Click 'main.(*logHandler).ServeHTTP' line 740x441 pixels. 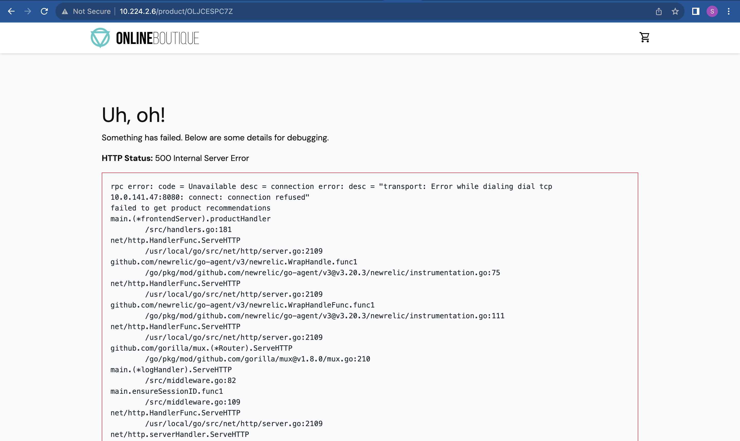point(171,370)
